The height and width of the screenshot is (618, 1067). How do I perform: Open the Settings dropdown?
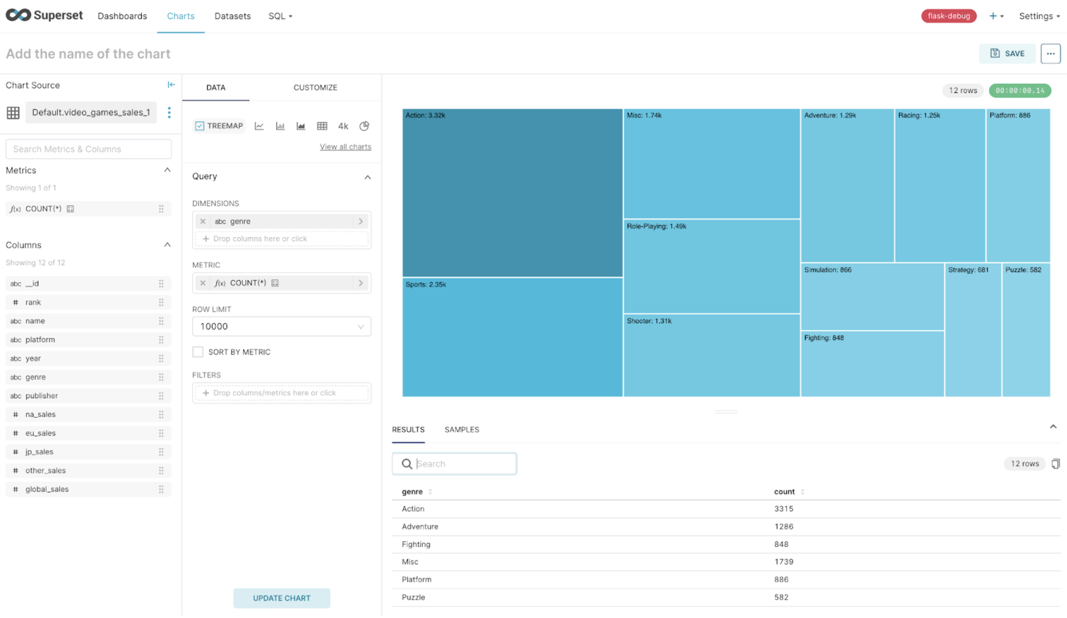tap(1039, 16)
